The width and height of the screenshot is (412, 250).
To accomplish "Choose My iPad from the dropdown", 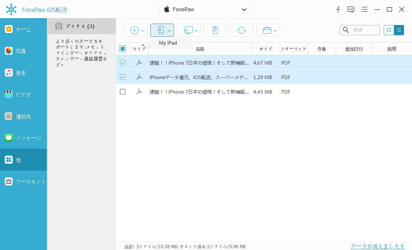I will [168, 43].
